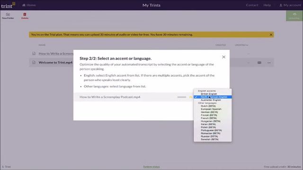Click the trint logo
Image resolution: width=303 pixels, height=170 pixels.
(x=8, y=5)
